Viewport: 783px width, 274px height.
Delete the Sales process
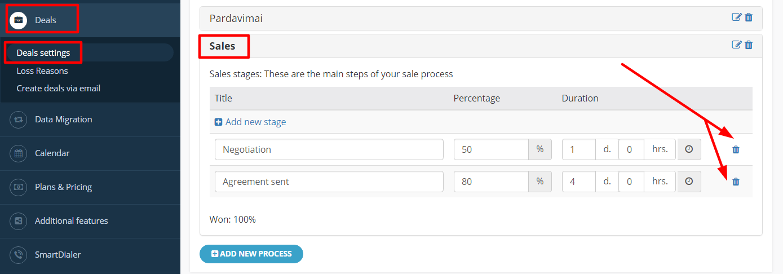749,45
